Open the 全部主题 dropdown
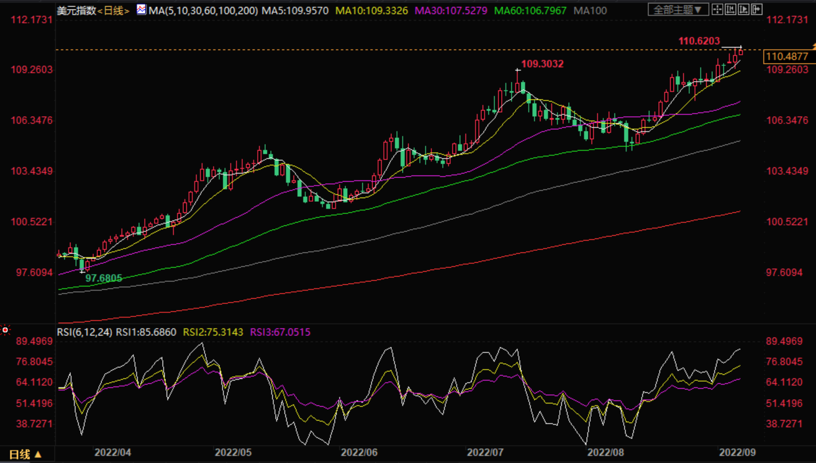 678,10
